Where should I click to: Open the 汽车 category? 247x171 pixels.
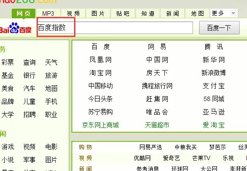tap(29, 88)
